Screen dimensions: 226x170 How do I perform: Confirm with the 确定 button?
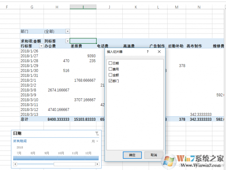[x=132, y=155]
